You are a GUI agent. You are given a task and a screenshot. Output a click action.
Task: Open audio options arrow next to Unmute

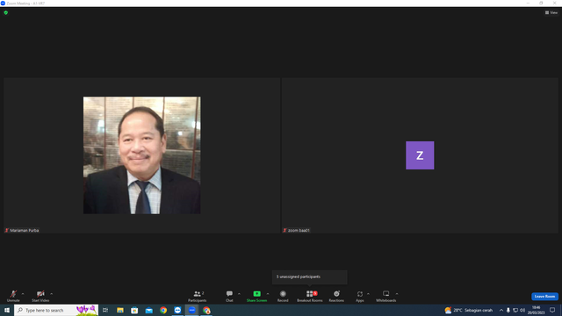tap(23, 294)
